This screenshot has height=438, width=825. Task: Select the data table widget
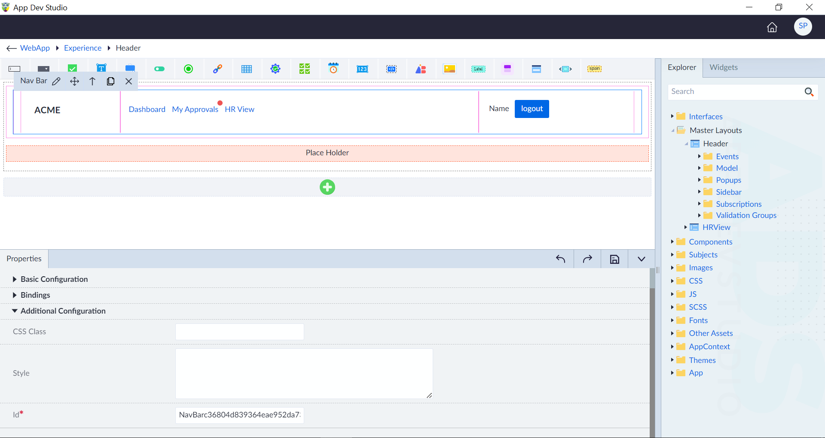tap(247, 69)
